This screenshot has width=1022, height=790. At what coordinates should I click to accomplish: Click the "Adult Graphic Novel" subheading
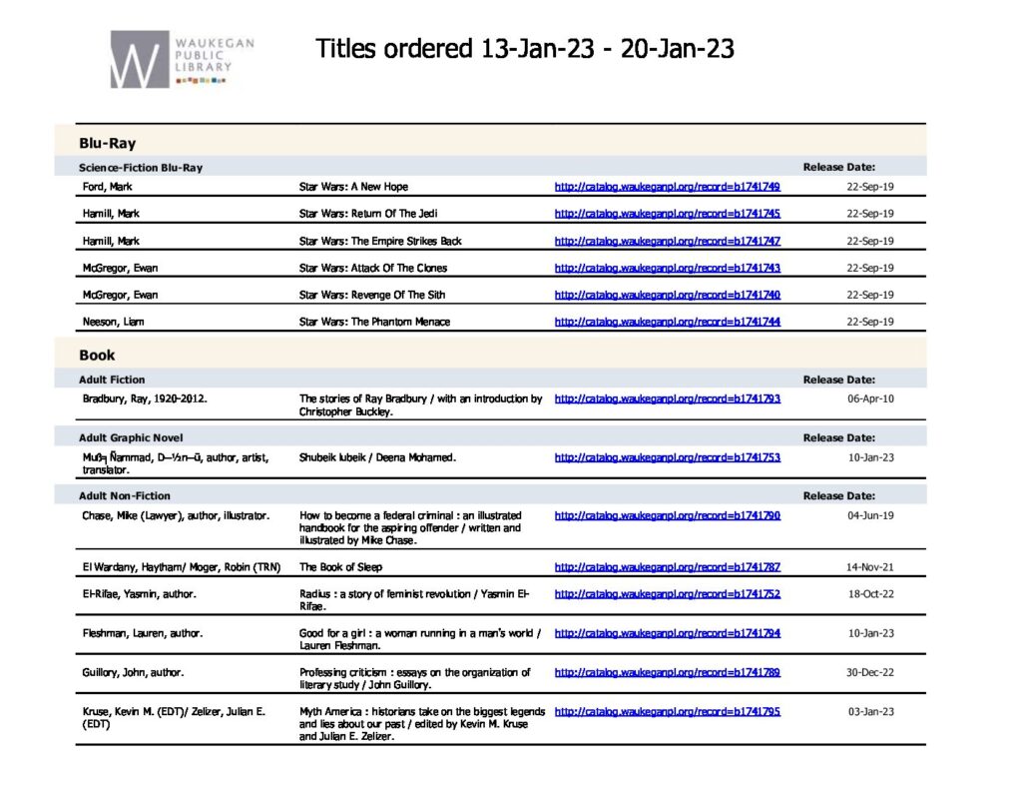click(131, 437)
